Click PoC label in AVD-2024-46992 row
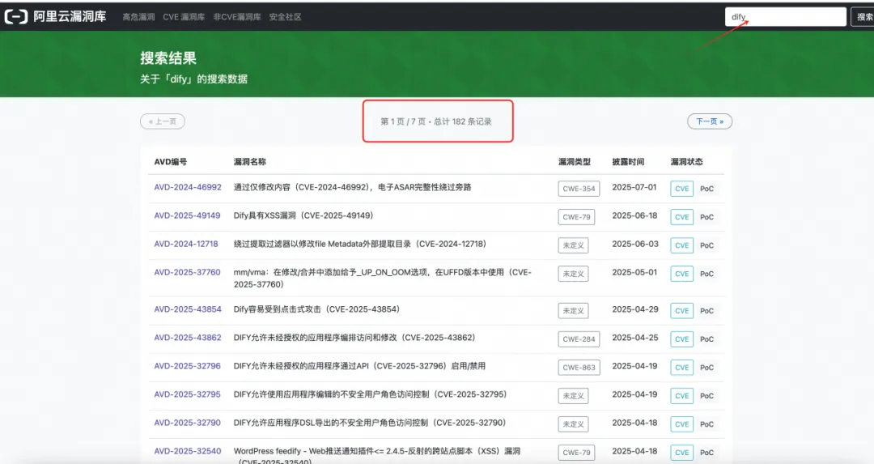This screenshot has height=464, width=874. tap(706, 189)
